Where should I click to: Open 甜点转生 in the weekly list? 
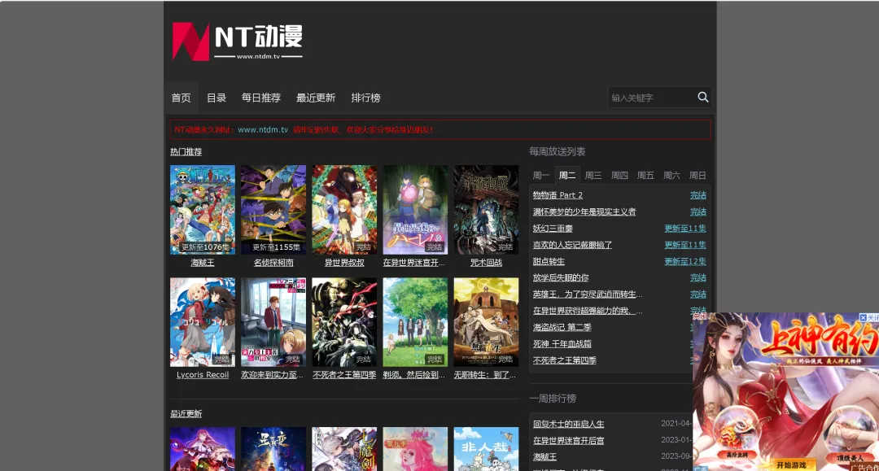coord(549,262)
